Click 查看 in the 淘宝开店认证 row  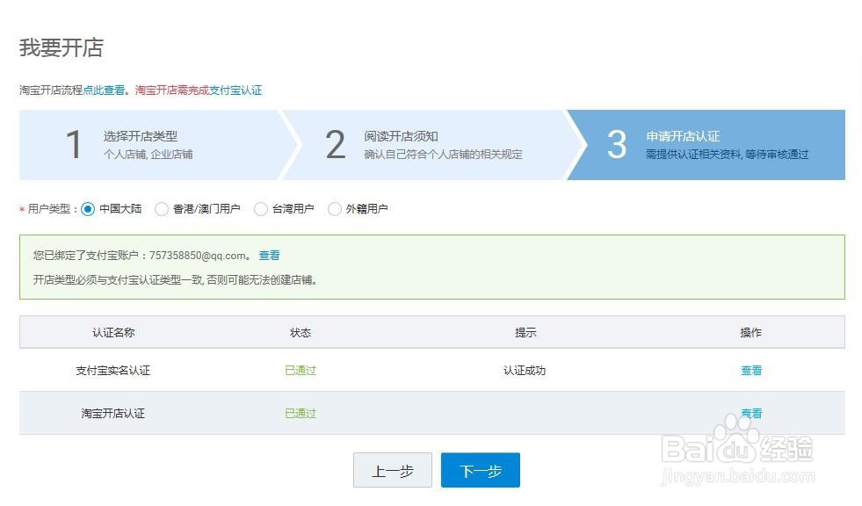[751, 413]
